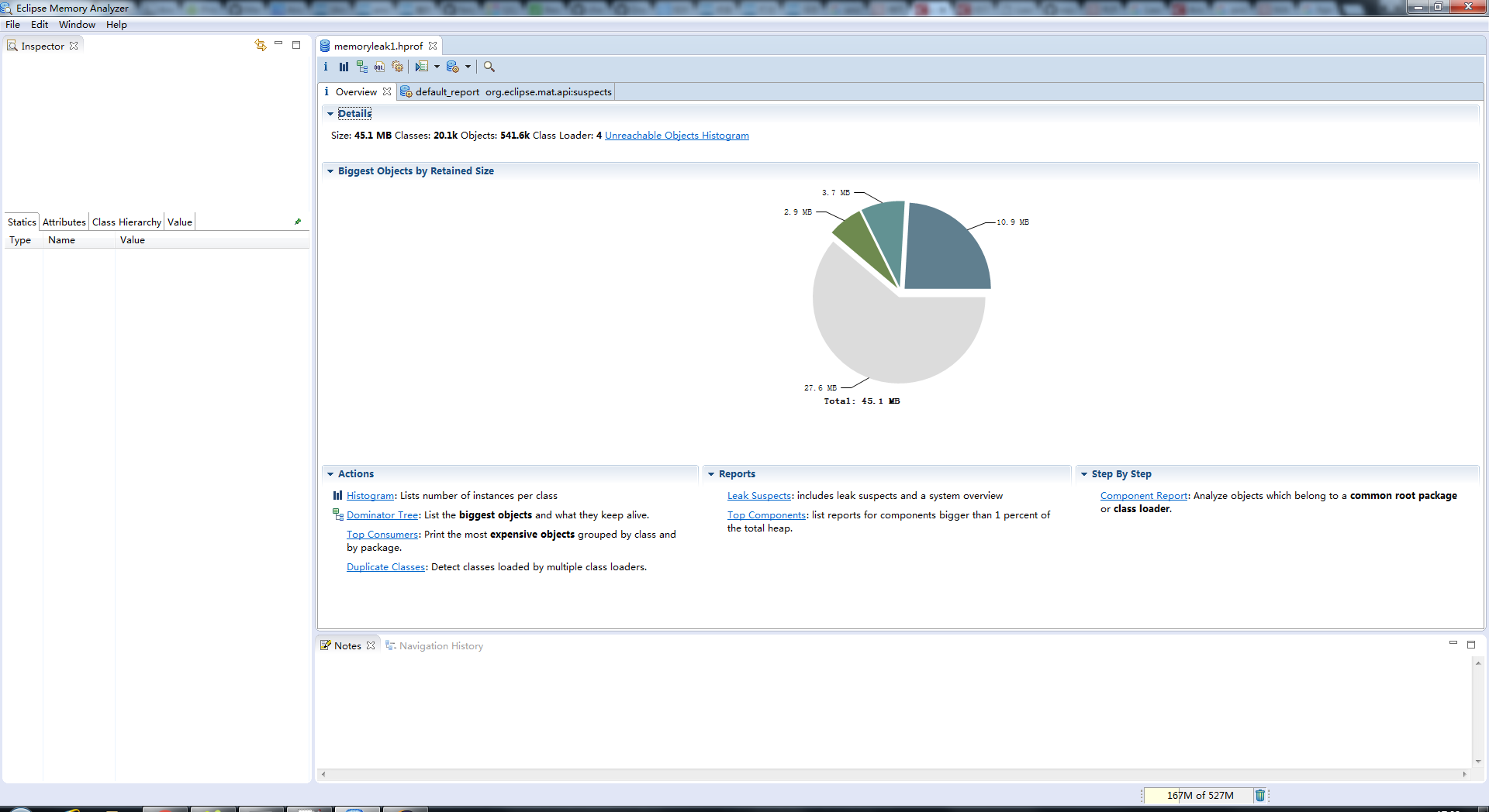Screen dimensions: 1489x812
Task: Open heap dump overview via the 'i' toolbar icon
Action: tap(326, 67)
